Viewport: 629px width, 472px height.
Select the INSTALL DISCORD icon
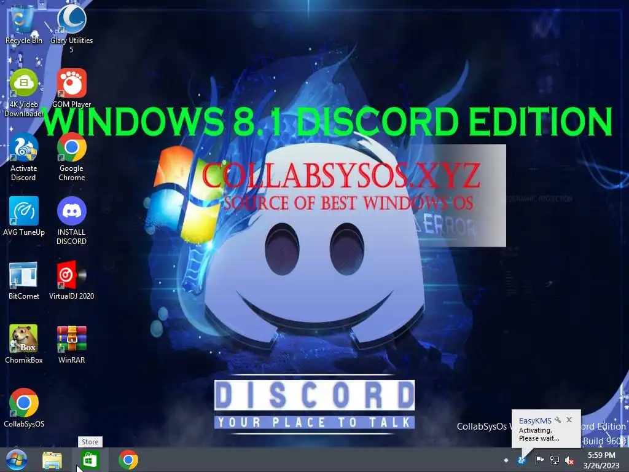click(x=71, y=221)
